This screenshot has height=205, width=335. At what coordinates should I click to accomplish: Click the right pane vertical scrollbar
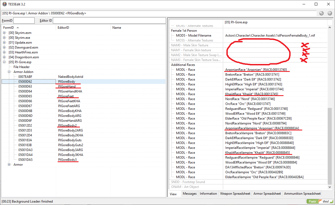point(330,146)
